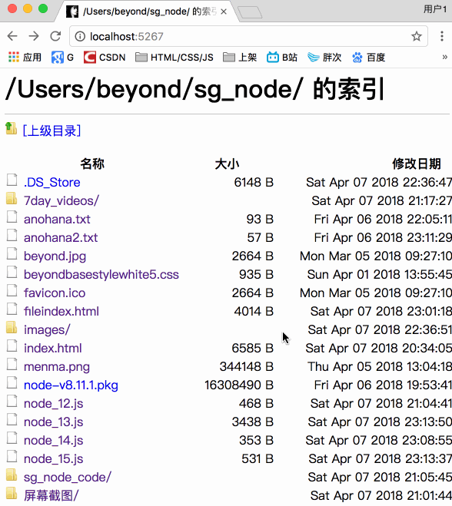452x506 pixels.
Task: Reload the page with refresh icon
Action: click(55, 36)
